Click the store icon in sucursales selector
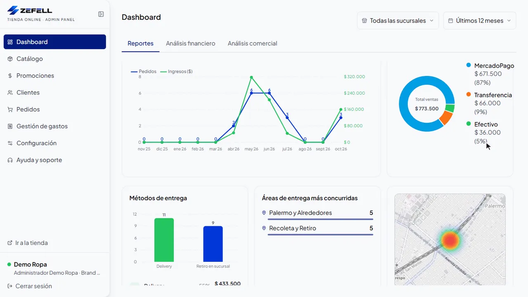The width and height of the screenshot is (528, 297). [364, 21]
